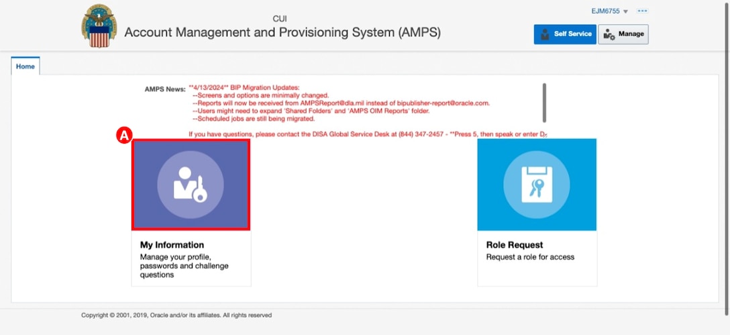Open the three-dot menu beside the username
The height and width of the screenshot is (335, 730).
643,11
